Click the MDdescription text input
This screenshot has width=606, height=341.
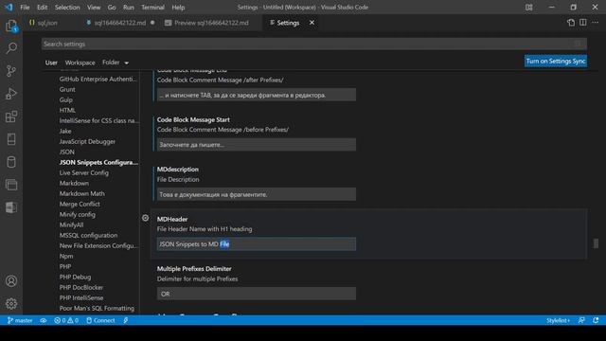[x=257, y=194]
